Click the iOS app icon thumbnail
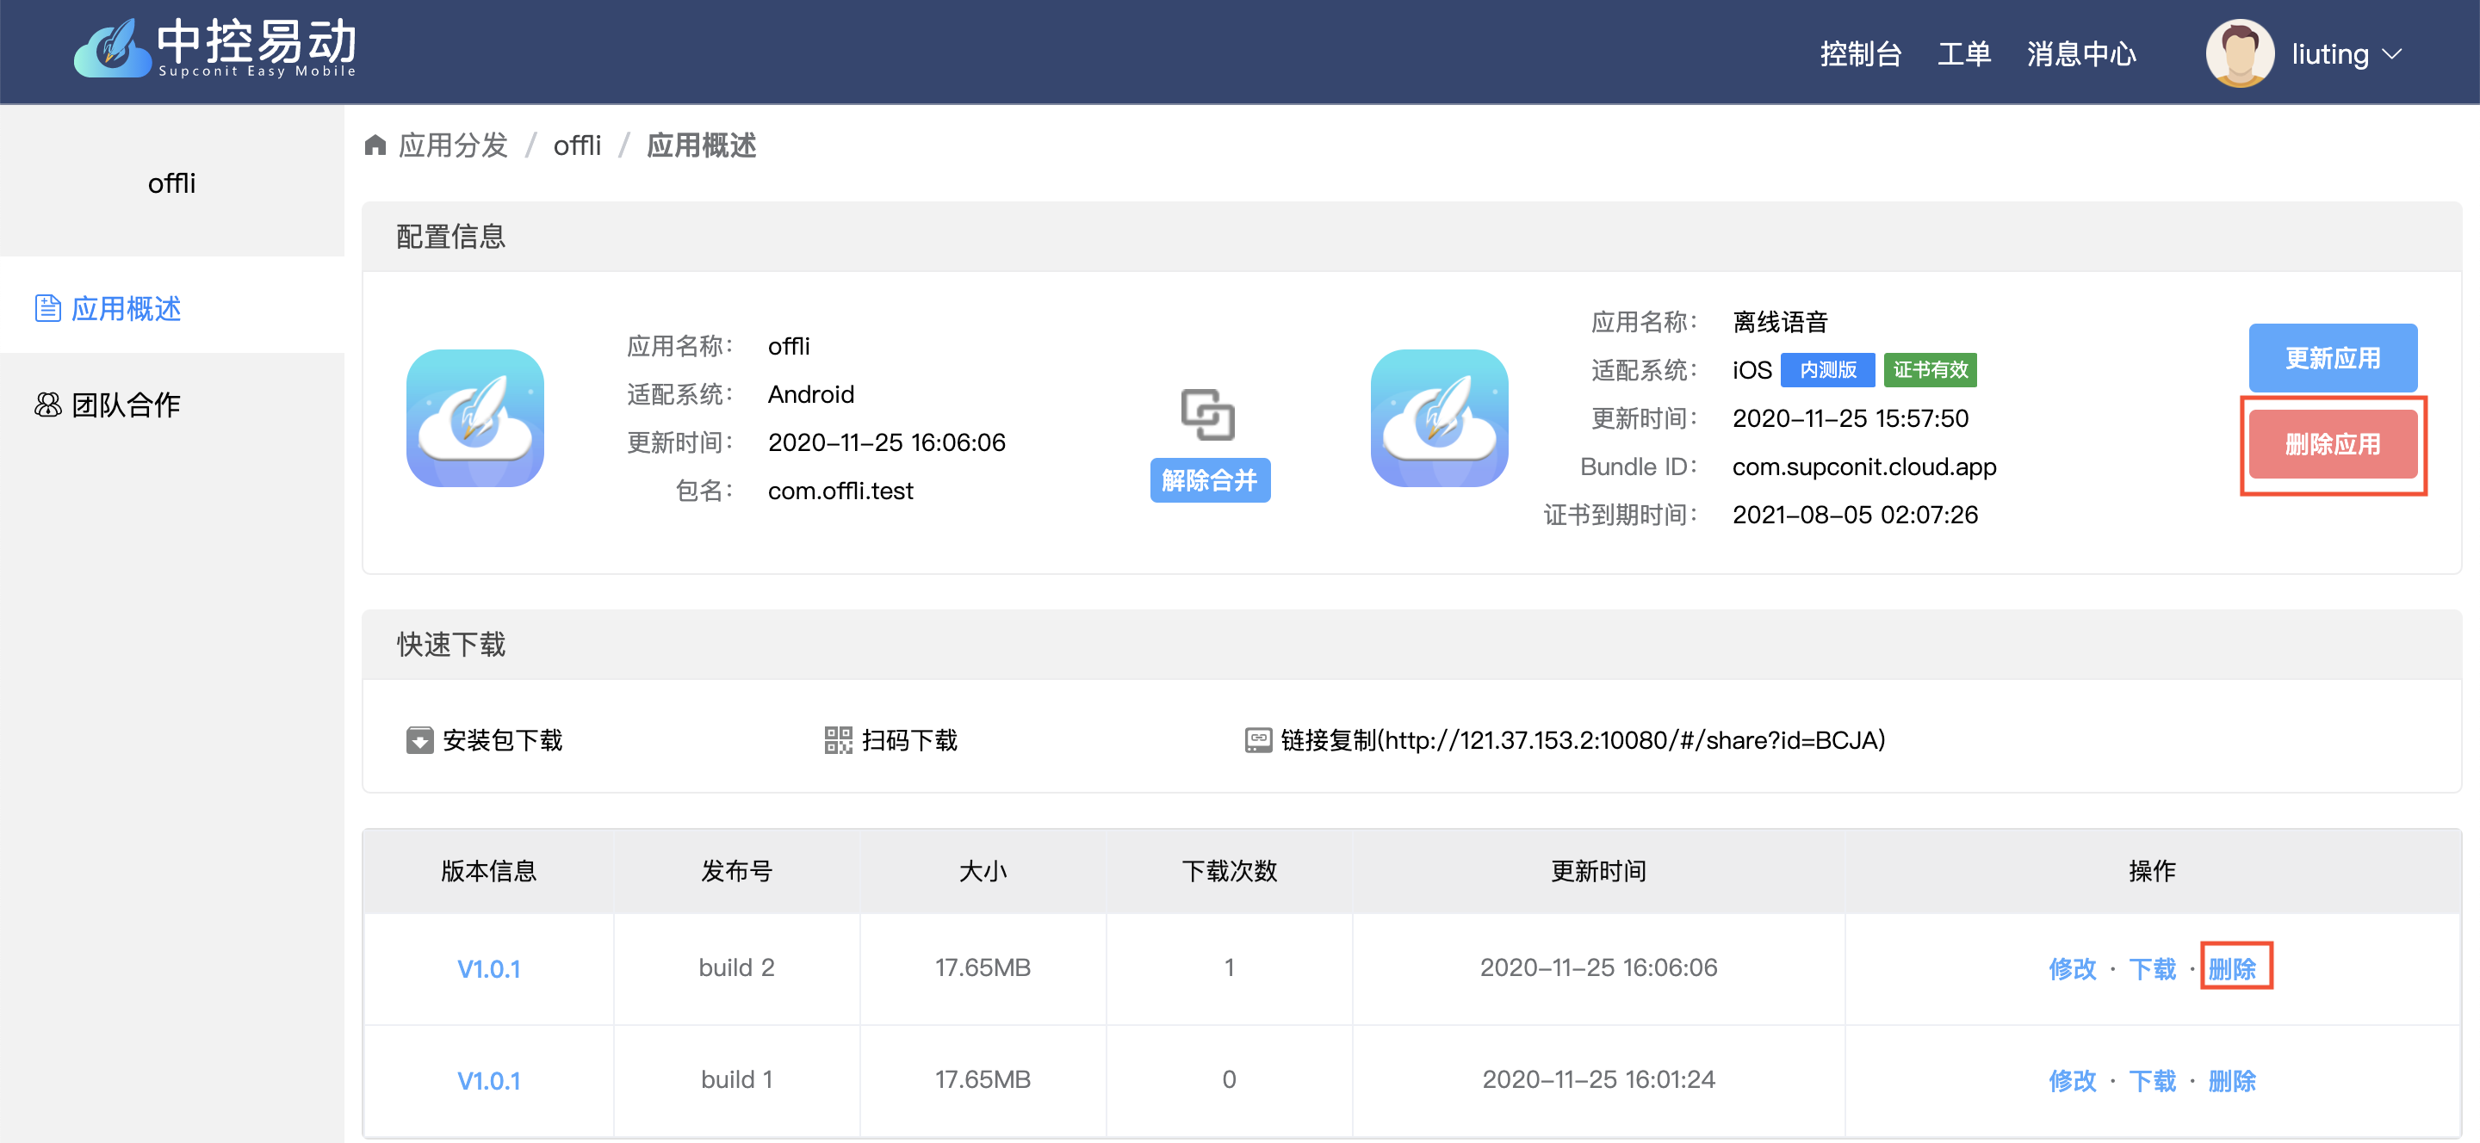 click(x=1439, y=417)
